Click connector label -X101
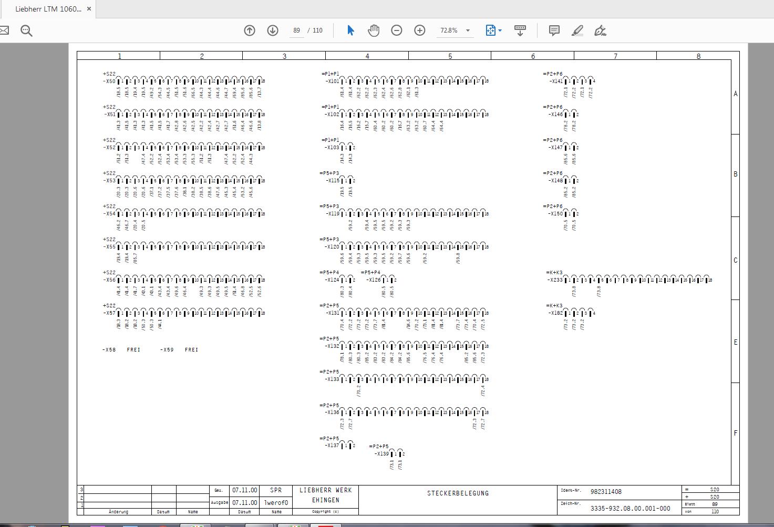774x527 pixels. [332, 81]
